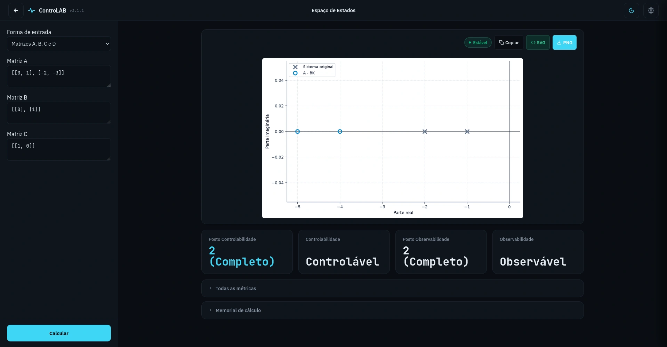Download plot as PNG
This screenshot has height=347, width=667.
coord(564,42)
